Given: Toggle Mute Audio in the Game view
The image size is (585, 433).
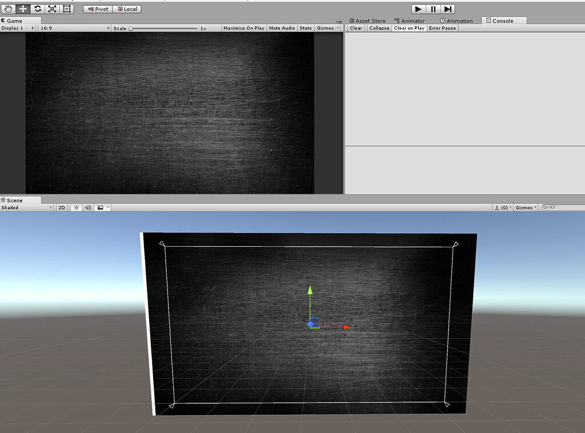Looking at the screenshot, I should tap(281, 27).
